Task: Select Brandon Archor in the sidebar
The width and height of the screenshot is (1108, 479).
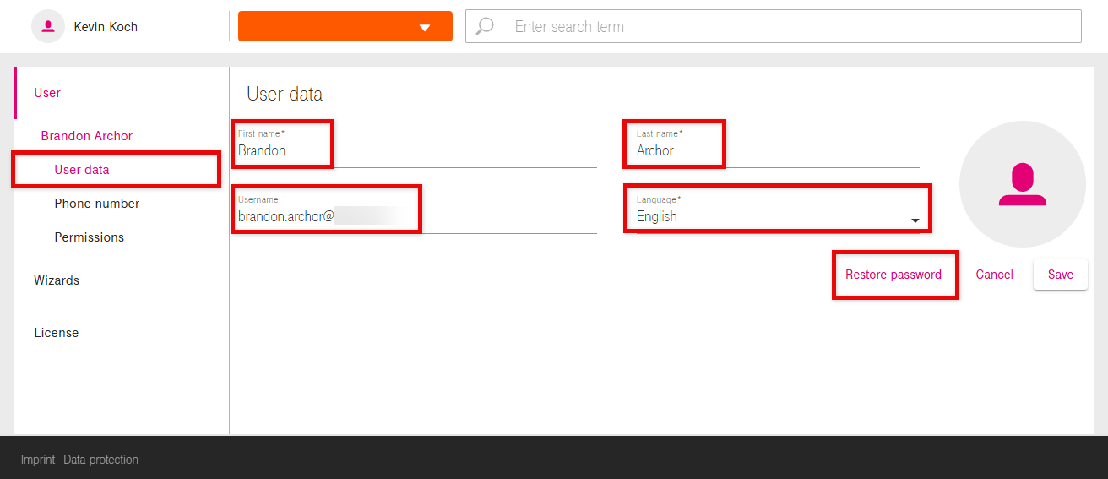Action: pos(87,136)
